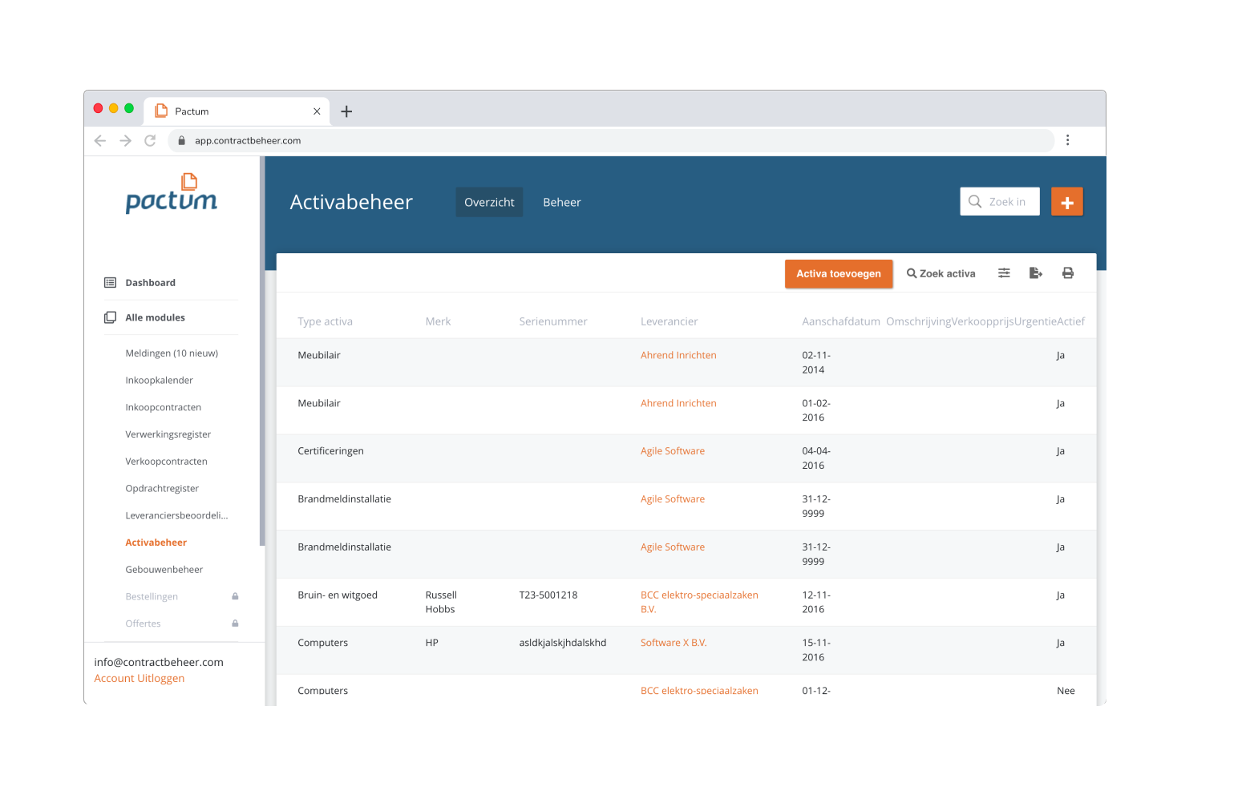Click the browser address bar
This screenshot has height=795, width=1246.
point(611,140)
